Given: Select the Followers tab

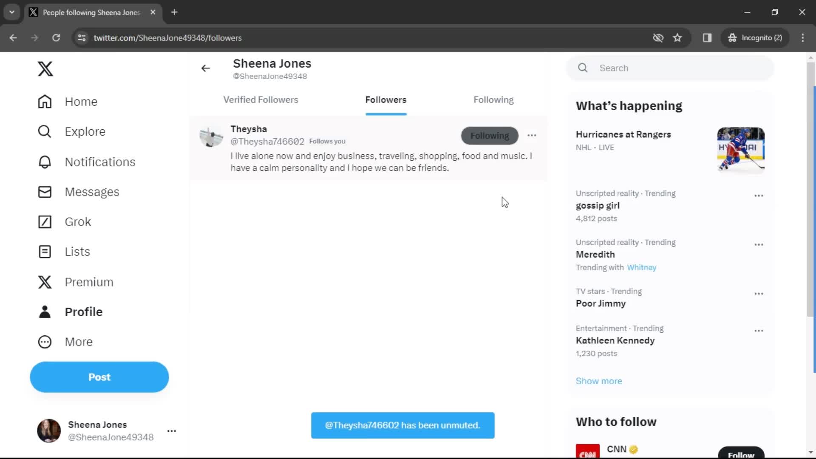Looking at the screenshot, I should click(x=385, y=100).
